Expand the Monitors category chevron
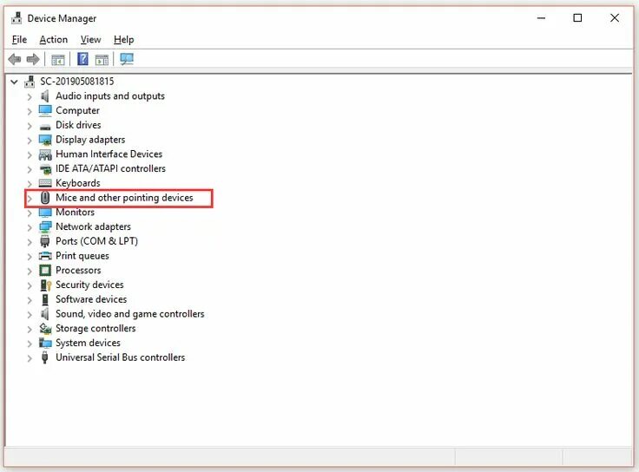The image size is (639, 472). click(x=30, y=213)
